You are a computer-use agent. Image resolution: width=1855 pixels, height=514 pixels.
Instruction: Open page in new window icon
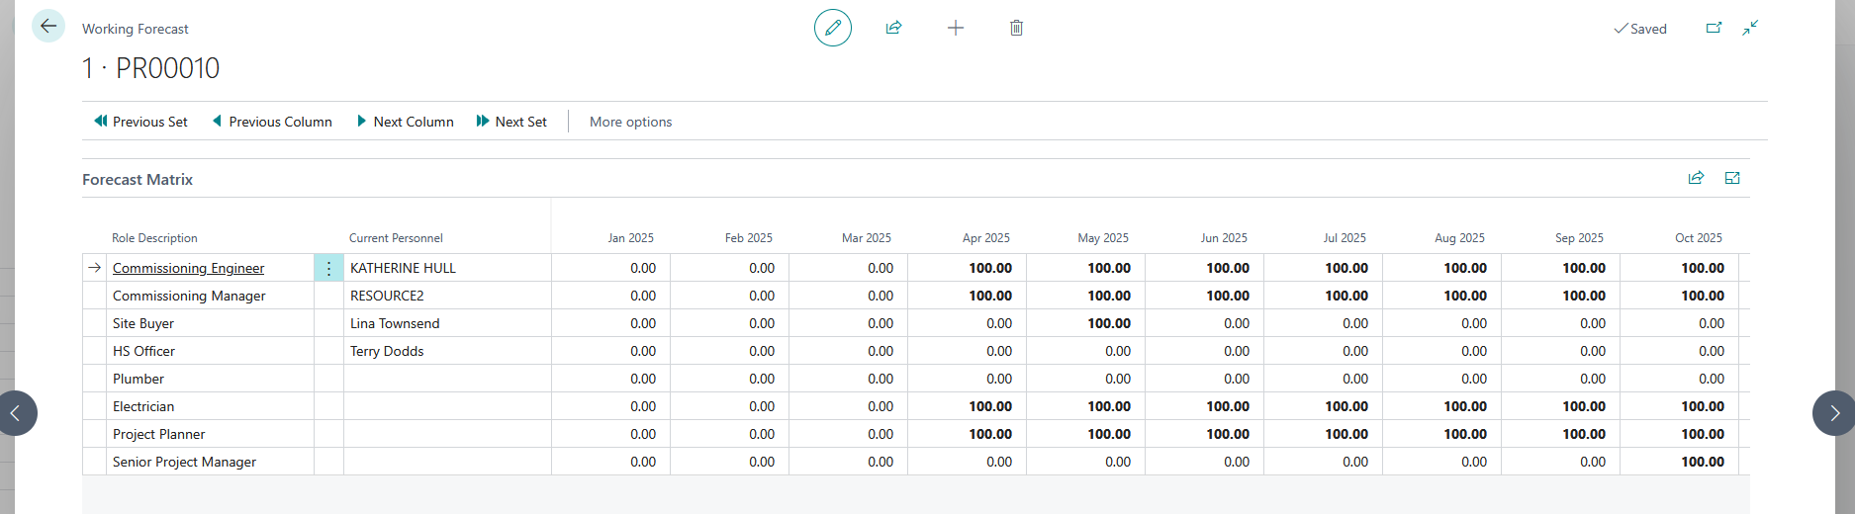[x=1715, y=28]
